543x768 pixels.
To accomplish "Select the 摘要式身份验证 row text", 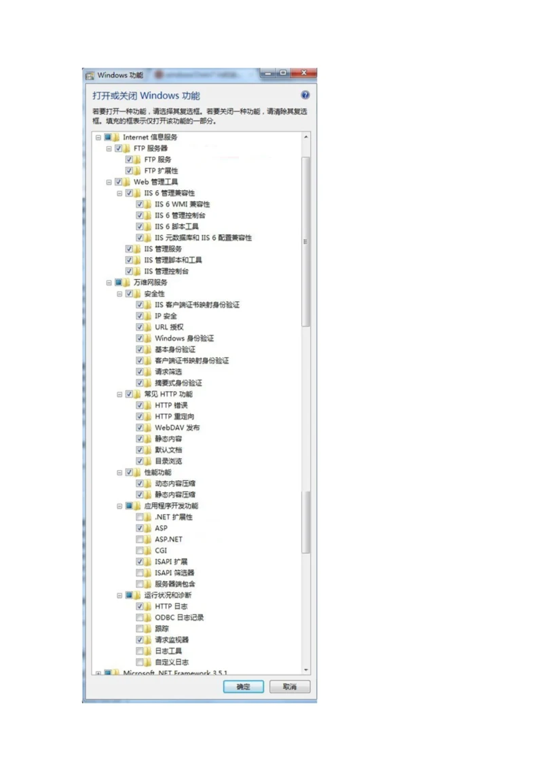I will pyautogui.click(x=179, y=383).
